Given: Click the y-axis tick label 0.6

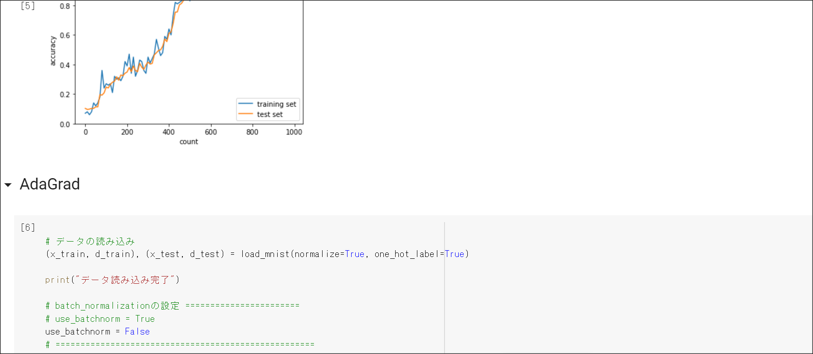Looking at the screenshot, I should coord(65,35).
